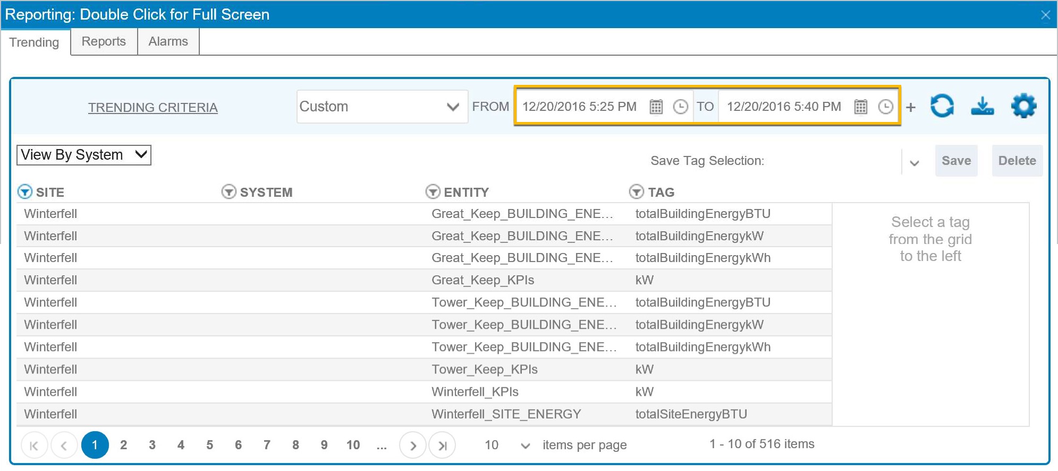Go to the next page
This screenshot has height=471, width=1058.
click(x=413, y=445)
